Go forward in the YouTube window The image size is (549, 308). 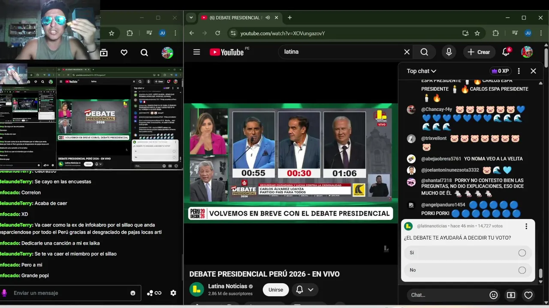tap(205, 33)
